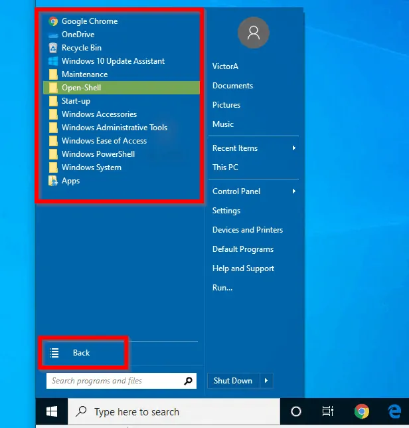Click the magnifier icon in the program search box
The width and height of the screenshot is (409, 428).
pos(189,381)
